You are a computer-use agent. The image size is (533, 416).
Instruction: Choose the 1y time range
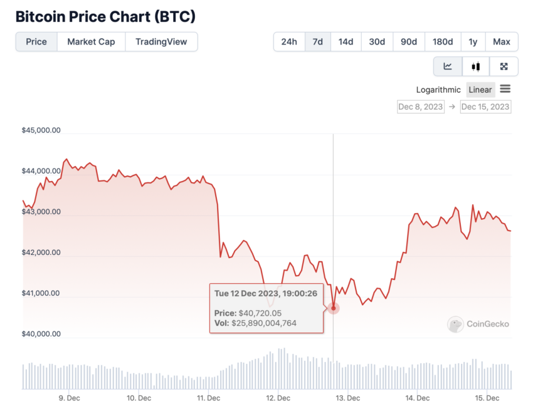click(x=473, y=42)
